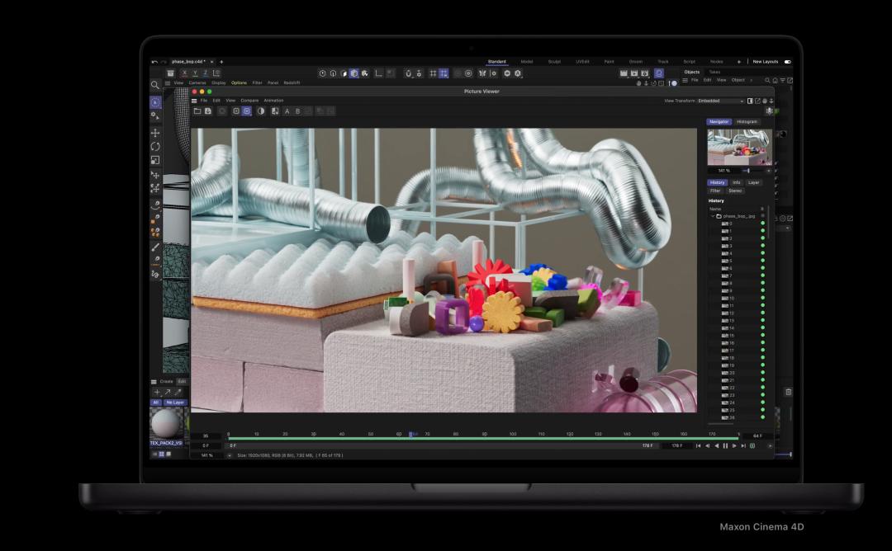Collapse the phase_bop history folder

(x=713, y=216)
